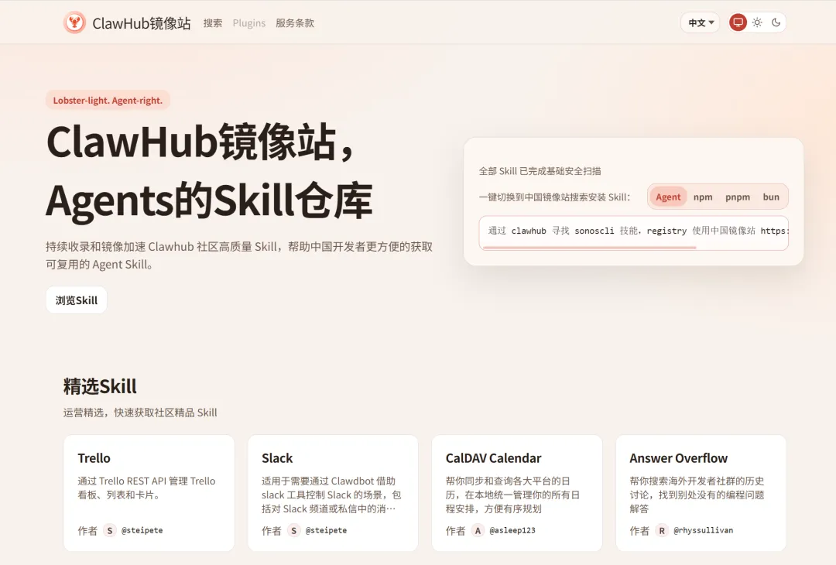
Task: Select the pnpm install tab
Action: coord(738,197)
